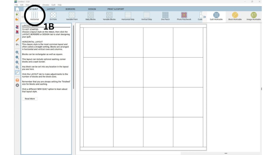Open the File menu
This screenshot has width=276, height=155.
(x=16, y=5)
